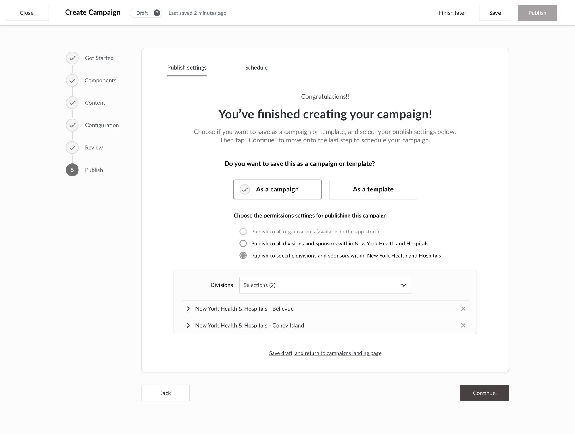Click the Get Started step checkmark circle
Viewport: 575px width, 434px height.
tap(72, 58)
